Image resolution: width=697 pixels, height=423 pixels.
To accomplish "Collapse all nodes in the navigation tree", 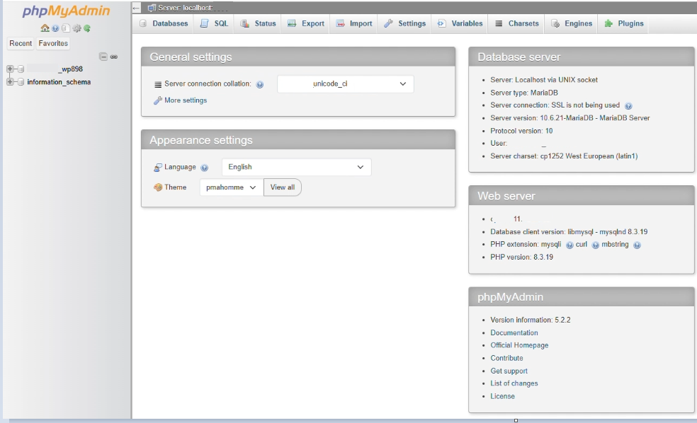I will click(x=103, y=57).
